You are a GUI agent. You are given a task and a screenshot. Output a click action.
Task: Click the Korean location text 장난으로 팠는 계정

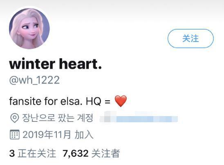click(58, 118)
